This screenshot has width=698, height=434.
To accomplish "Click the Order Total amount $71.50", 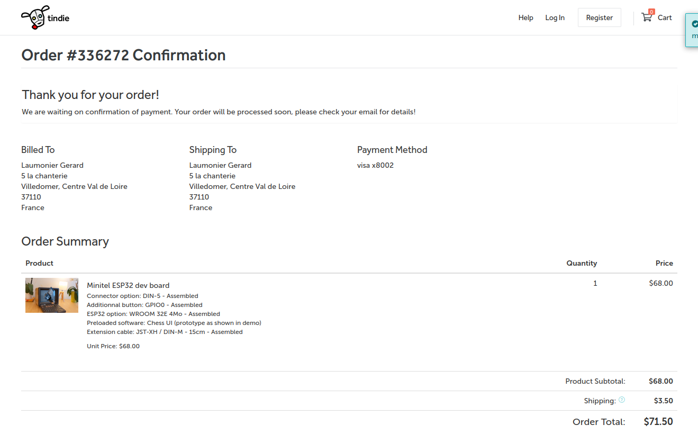I will click(x=658, y=422).
